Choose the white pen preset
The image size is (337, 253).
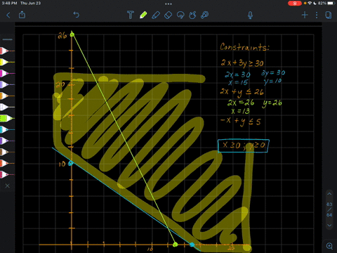7,107
